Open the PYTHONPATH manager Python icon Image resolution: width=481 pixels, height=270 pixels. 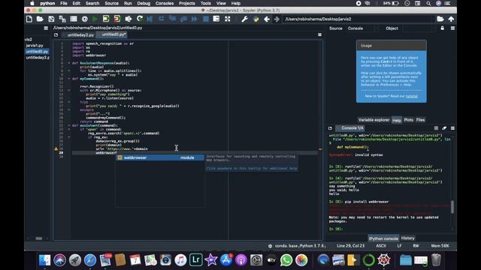256,19
